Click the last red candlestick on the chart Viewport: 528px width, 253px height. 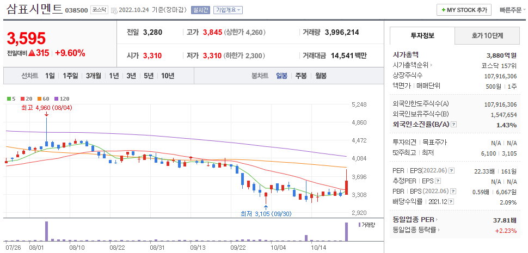347,187
